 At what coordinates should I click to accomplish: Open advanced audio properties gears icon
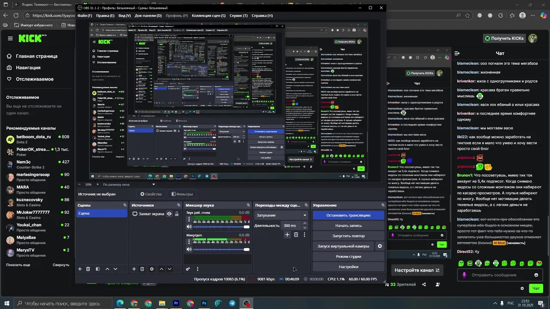click(188, 269)
